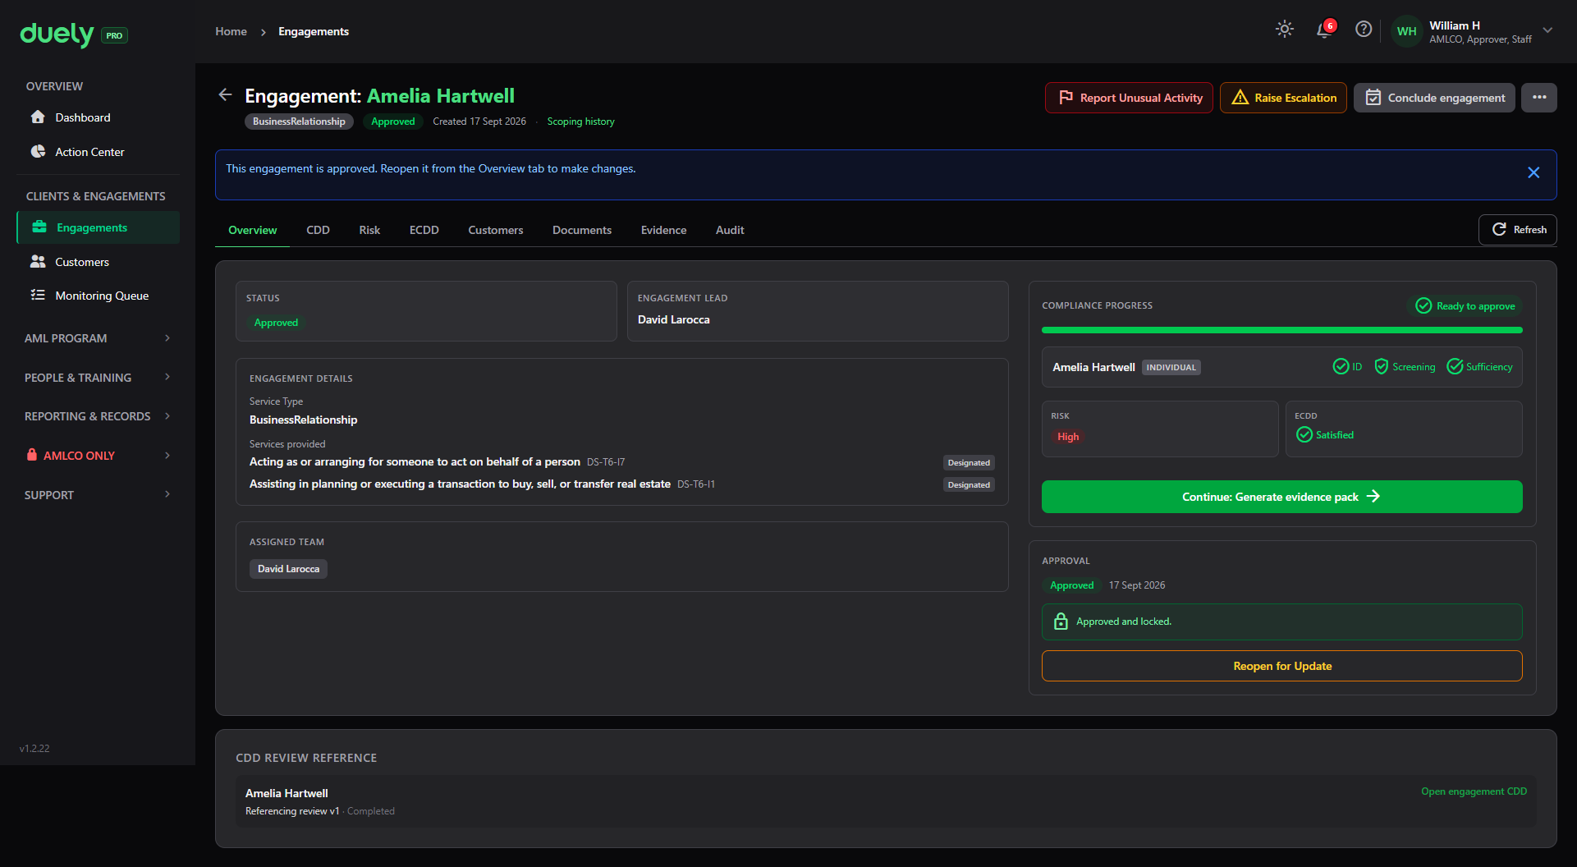Open Dashboard in the sidebar

point(98,117)
